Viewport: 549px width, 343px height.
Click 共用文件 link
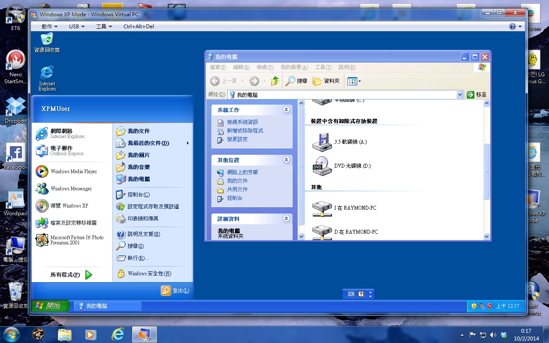pyautogui.click(x=237, y=190)
